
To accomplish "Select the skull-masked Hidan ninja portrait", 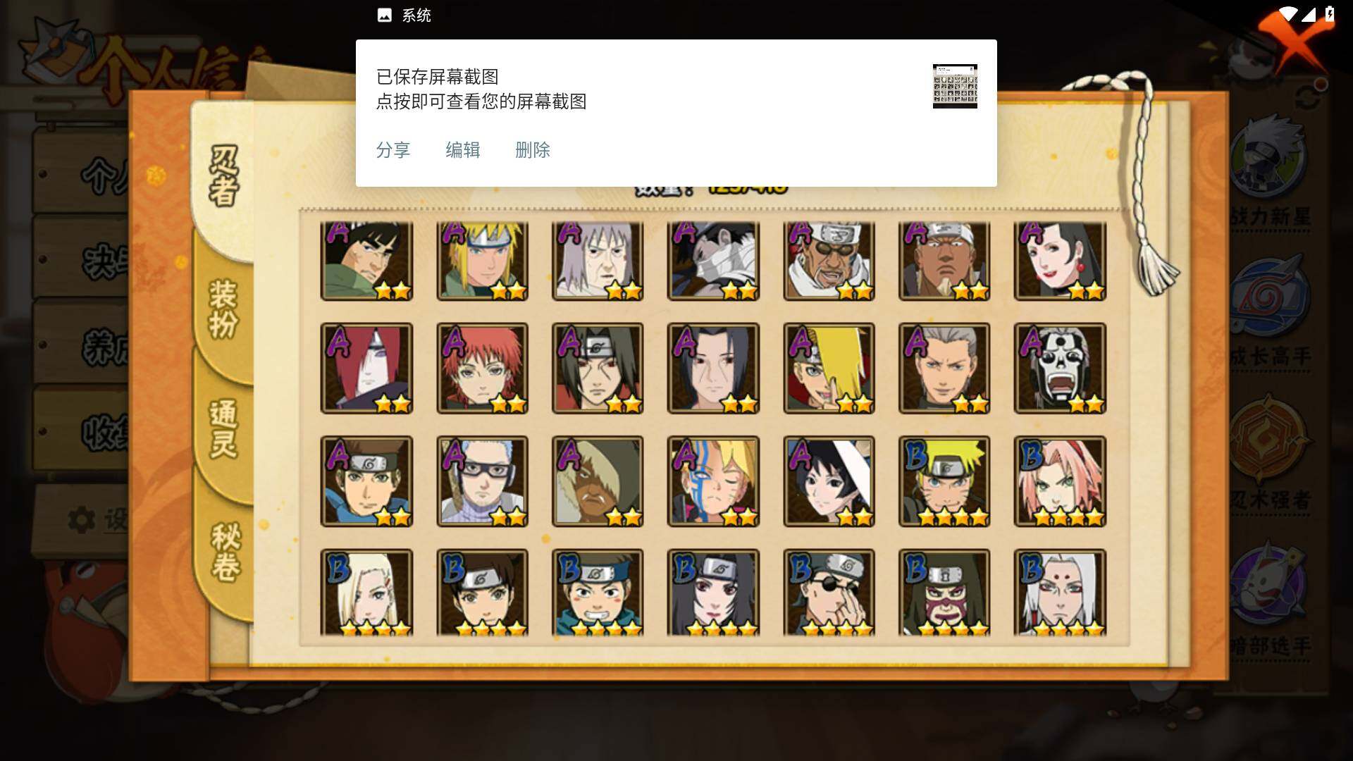I will [1060, 369].
